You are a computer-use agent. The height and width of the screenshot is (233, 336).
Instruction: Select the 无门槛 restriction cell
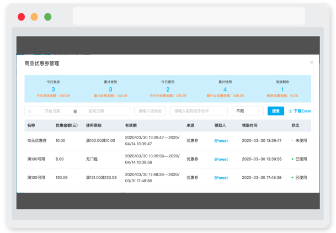point(92,159)
